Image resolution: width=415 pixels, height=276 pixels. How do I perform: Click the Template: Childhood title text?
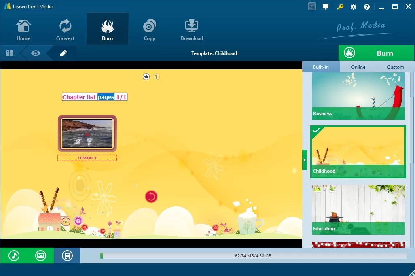[214, 53]
